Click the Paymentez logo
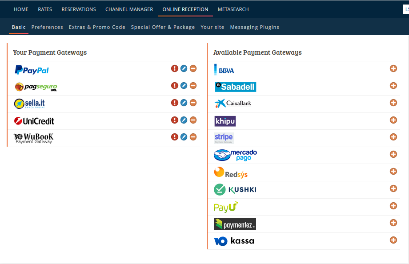The image size is (409, 264). 235,224
